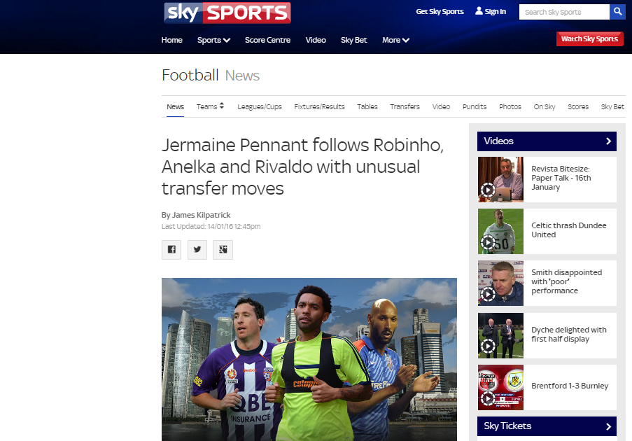Viewport: 632px width, 441px height.
Task: Open the Fixtures/Results tab
Action: pos(319,106)
